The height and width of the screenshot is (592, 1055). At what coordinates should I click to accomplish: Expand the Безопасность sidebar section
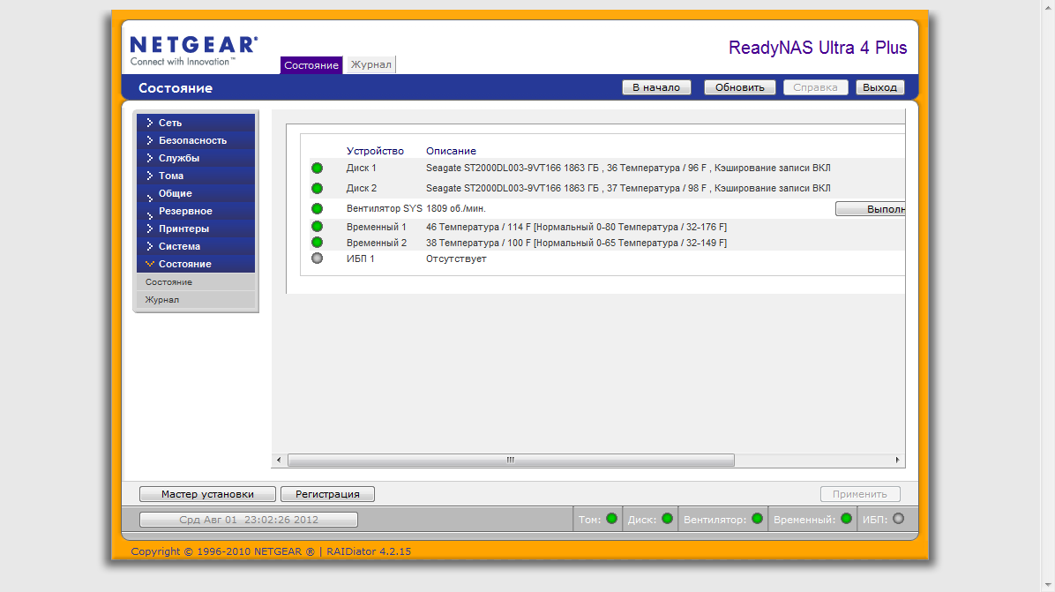196,140
